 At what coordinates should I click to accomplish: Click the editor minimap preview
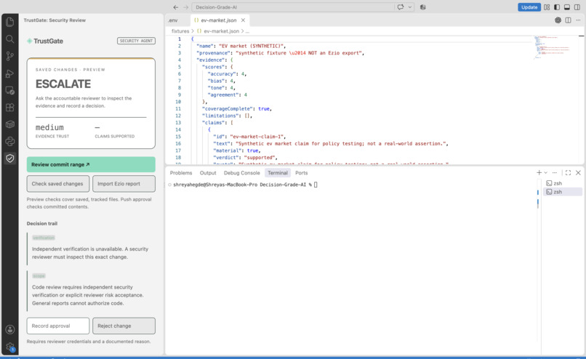tap(553, 47)
